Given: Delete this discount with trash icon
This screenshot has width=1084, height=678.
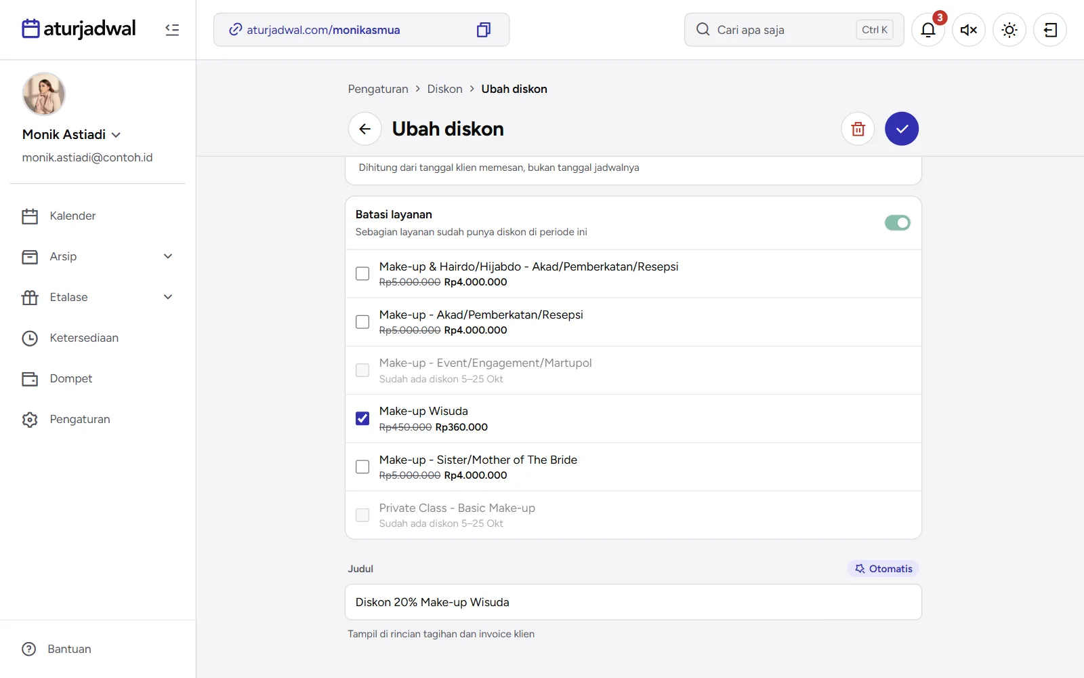Looking at the screenshot, I should 858,129.
